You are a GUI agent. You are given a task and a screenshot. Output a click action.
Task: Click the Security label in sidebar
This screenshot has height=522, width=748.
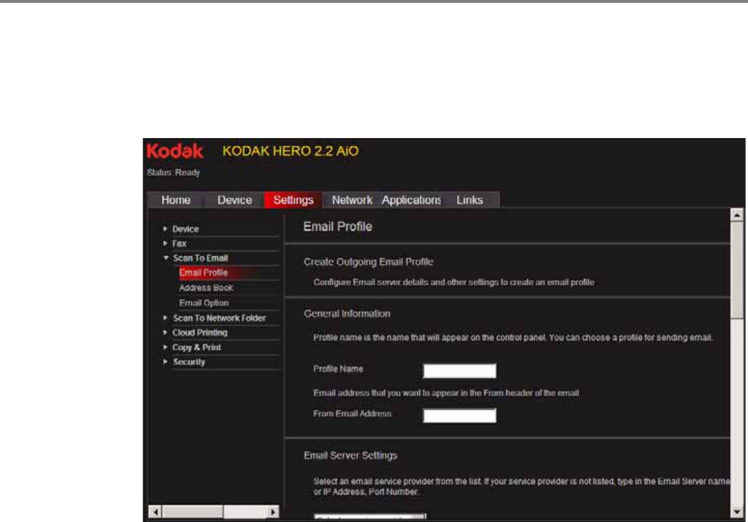pyautogui.click(x=189, y=362)
